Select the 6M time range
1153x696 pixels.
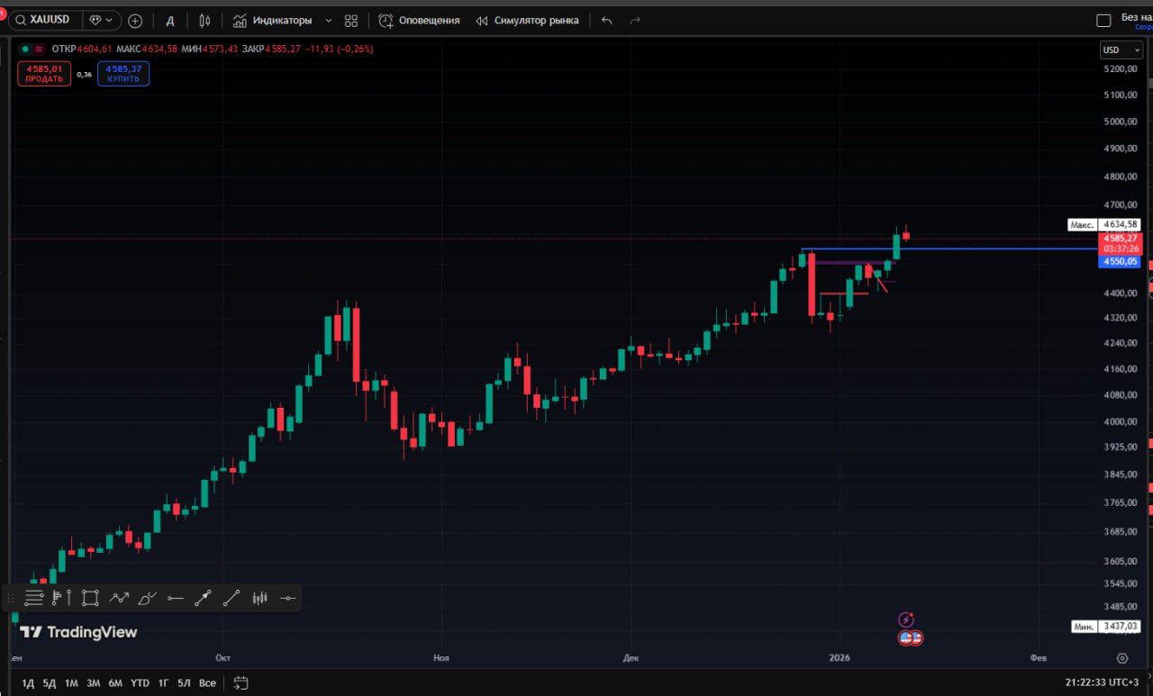click(115, 682)
